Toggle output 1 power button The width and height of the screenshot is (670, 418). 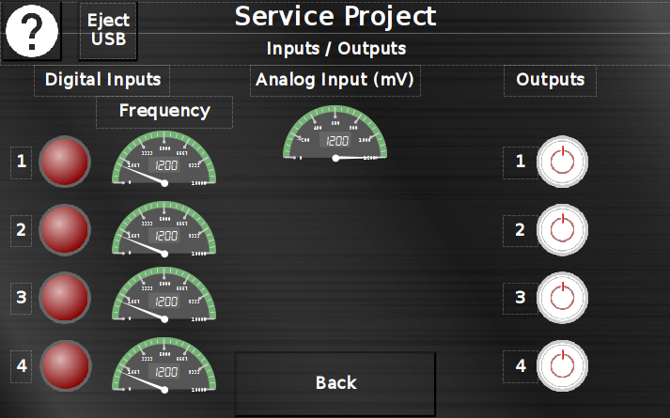click(561, 162)
